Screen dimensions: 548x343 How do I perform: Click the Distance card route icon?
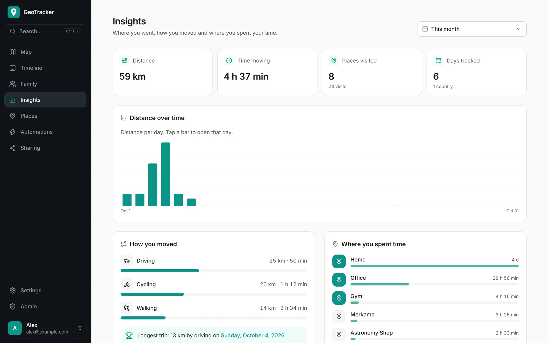tap(125, 61)
